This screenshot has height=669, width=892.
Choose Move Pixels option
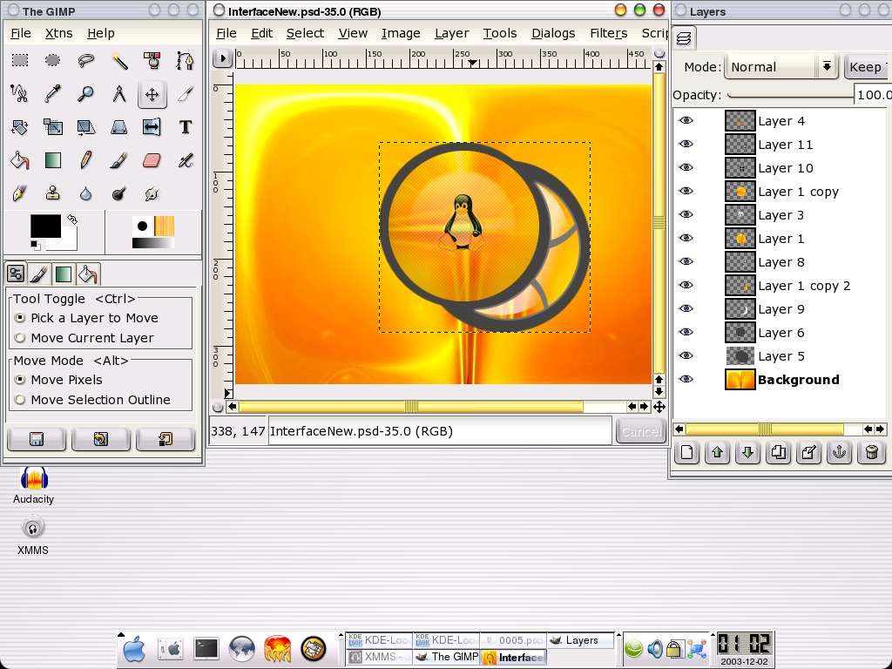pyautogui.click(x=58, y=380)
